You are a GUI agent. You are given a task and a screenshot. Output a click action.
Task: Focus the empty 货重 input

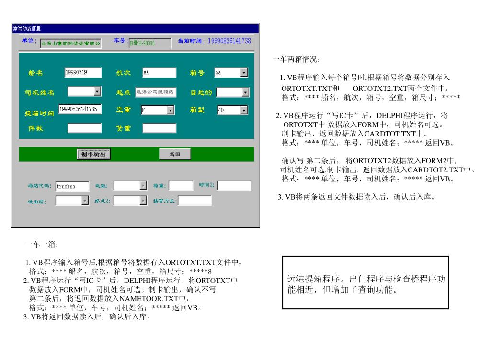[x=160, y=128]
